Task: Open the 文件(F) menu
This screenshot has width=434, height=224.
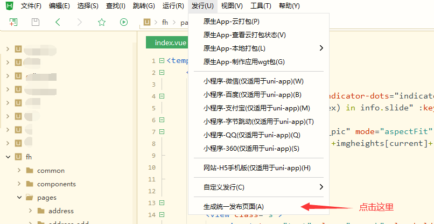Action: coord(31,6)
